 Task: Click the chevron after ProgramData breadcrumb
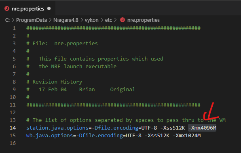click(x=50, y=20)
